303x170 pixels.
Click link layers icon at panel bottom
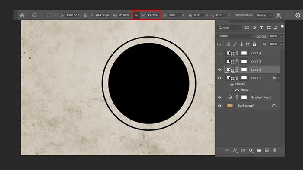click(x=227, y=150)
